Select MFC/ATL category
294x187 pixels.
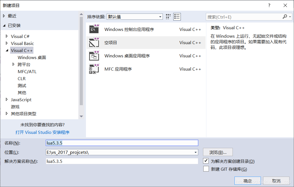27,71
